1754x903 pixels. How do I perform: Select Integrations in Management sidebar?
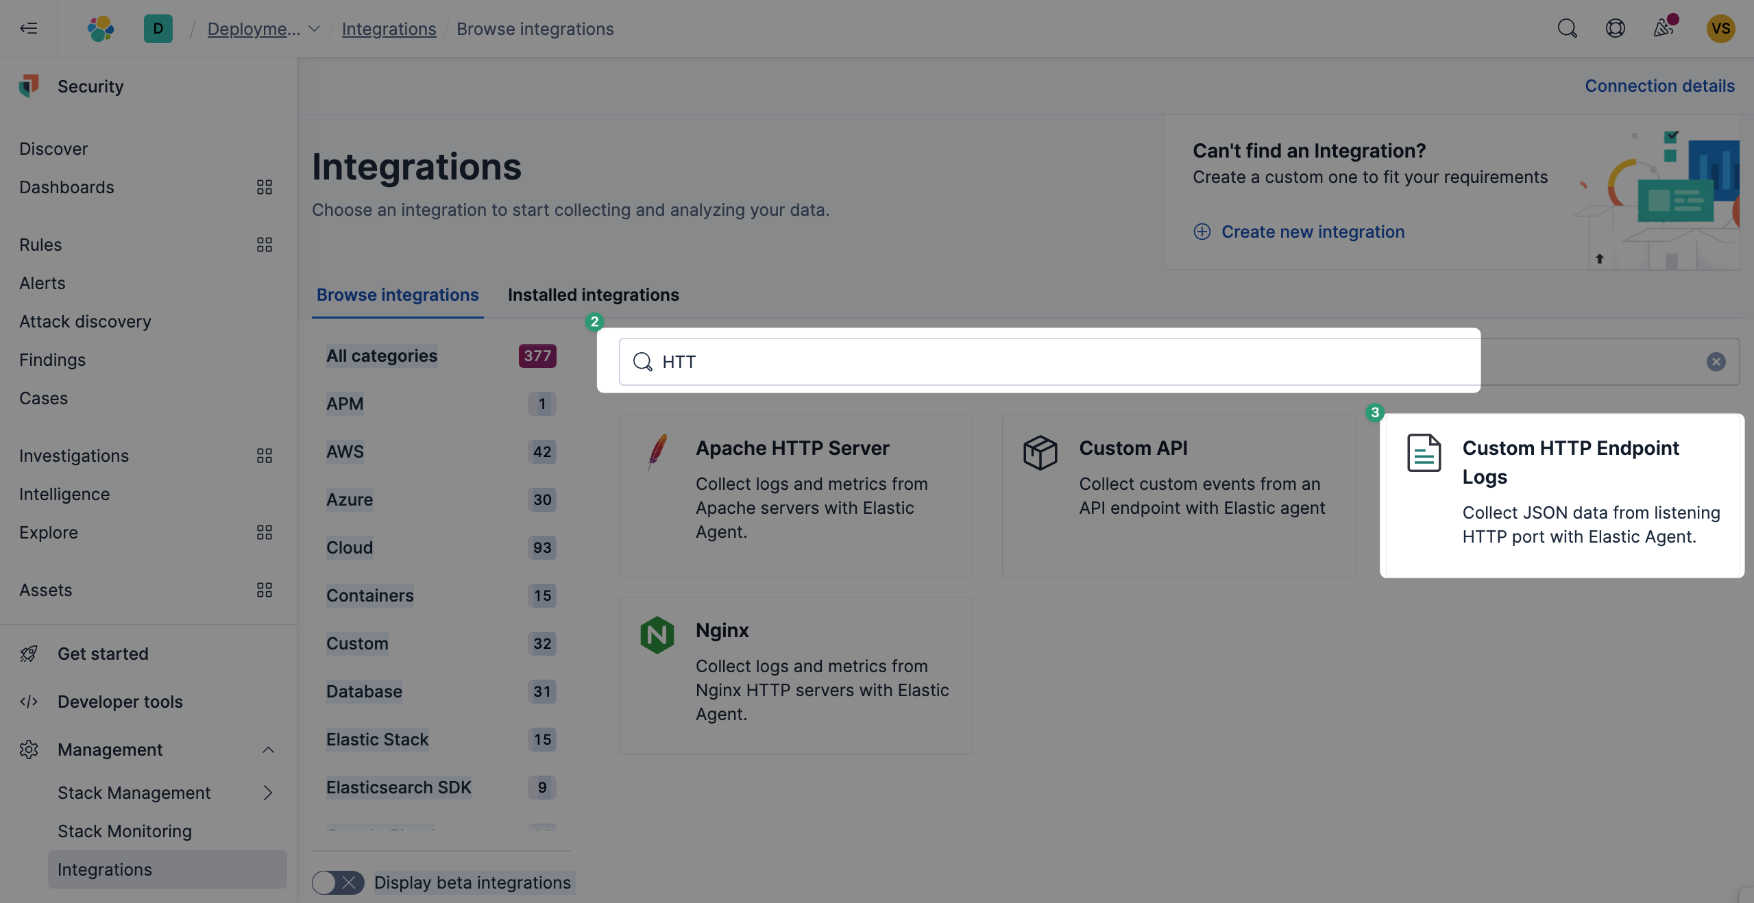click(x=167, y=869)
